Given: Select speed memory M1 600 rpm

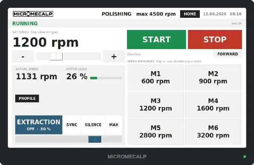Looking at the screenshot, I should pyautogui.click(x=155, y=77).
